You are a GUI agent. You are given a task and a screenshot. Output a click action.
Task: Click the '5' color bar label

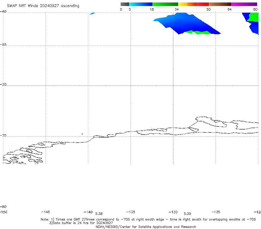coord(130,10)
